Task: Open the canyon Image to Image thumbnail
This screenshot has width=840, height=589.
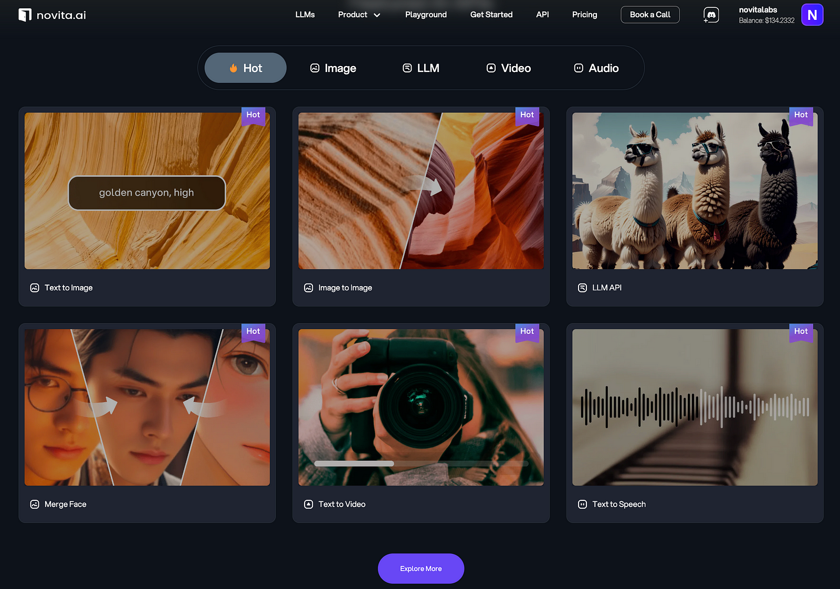Action: [421, 191]
